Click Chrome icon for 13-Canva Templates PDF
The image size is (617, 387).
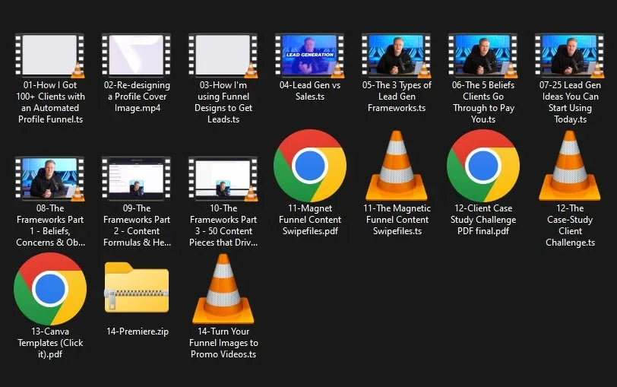click(50, 289)
